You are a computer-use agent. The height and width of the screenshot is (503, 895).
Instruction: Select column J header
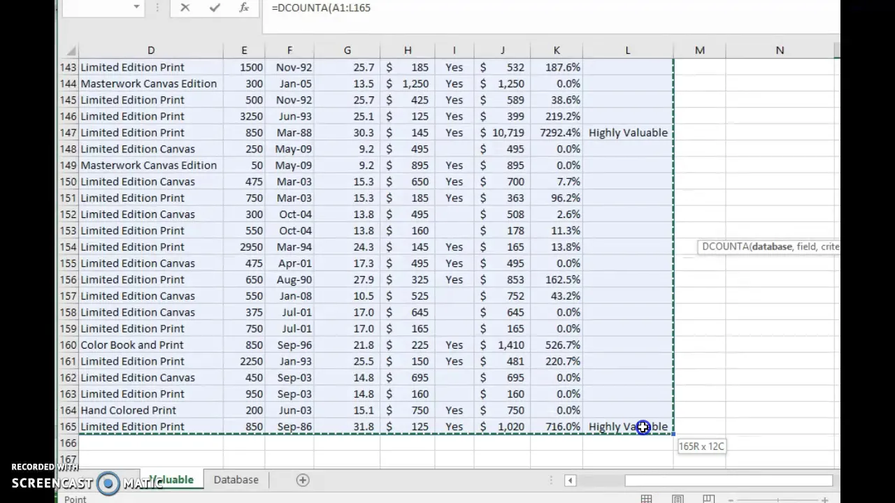(502, 50)
